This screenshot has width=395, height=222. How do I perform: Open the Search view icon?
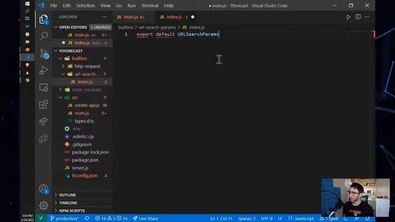pos(44,36)
